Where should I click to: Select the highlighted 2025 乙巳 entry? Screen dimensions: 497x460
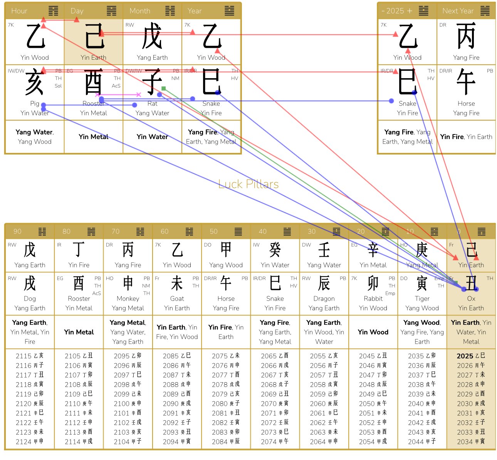(470, 356)
